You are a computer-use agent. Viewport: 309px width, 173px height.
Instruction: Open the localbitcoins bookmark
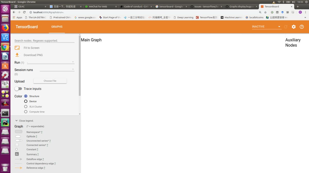[254, 17]
